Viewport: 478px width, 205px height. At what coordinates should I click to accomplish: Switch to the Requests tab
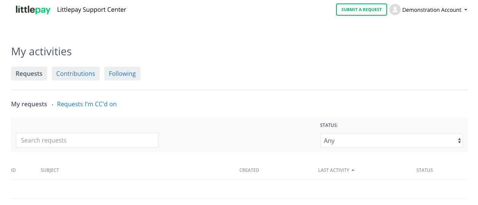pos(29,74)
